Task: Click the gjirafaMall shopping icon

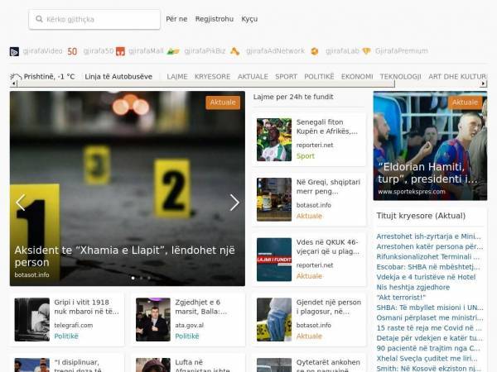Action: click(x=120, y=51)
